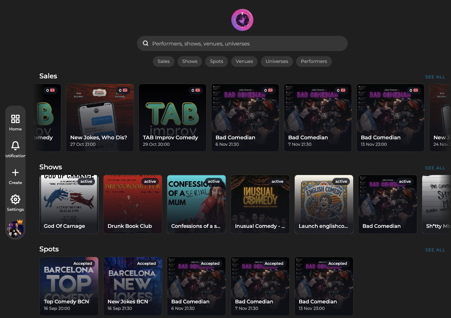
Task: Select the Shows filter chip
Action: tap(190, 61)
